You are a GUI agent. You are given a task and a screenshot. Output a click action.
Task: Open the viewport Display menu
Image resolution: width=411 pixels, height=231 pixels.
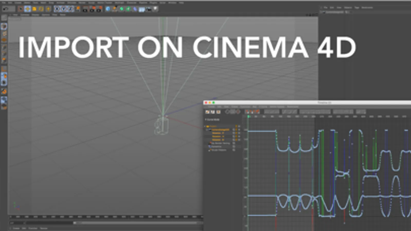[35, 15]
